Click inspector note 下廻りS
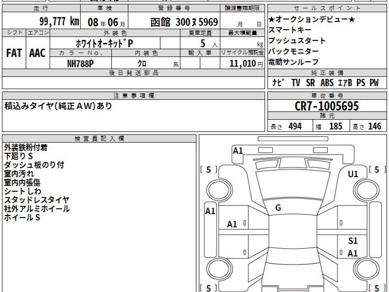This screenshot has width=389, height=292. point(19,156)
